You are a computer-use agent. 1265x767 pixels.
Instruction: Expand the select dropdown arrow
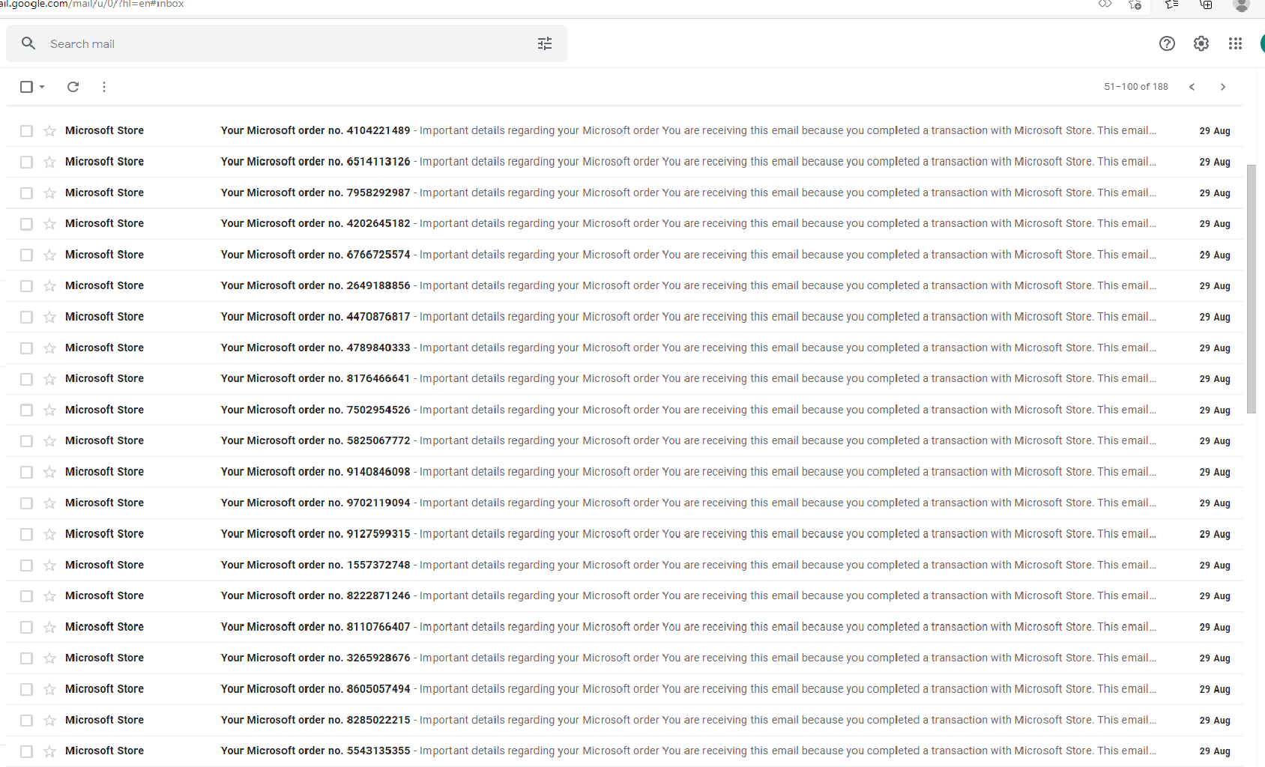42,87
